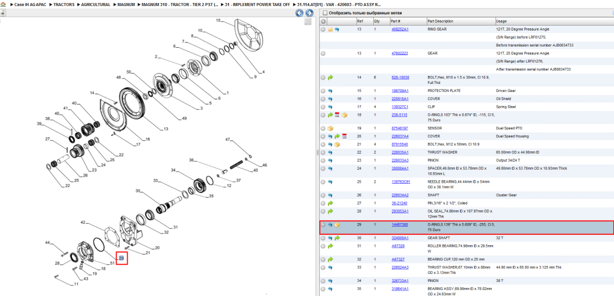Select callout 13 ring gear on diagram

point(166,129)
